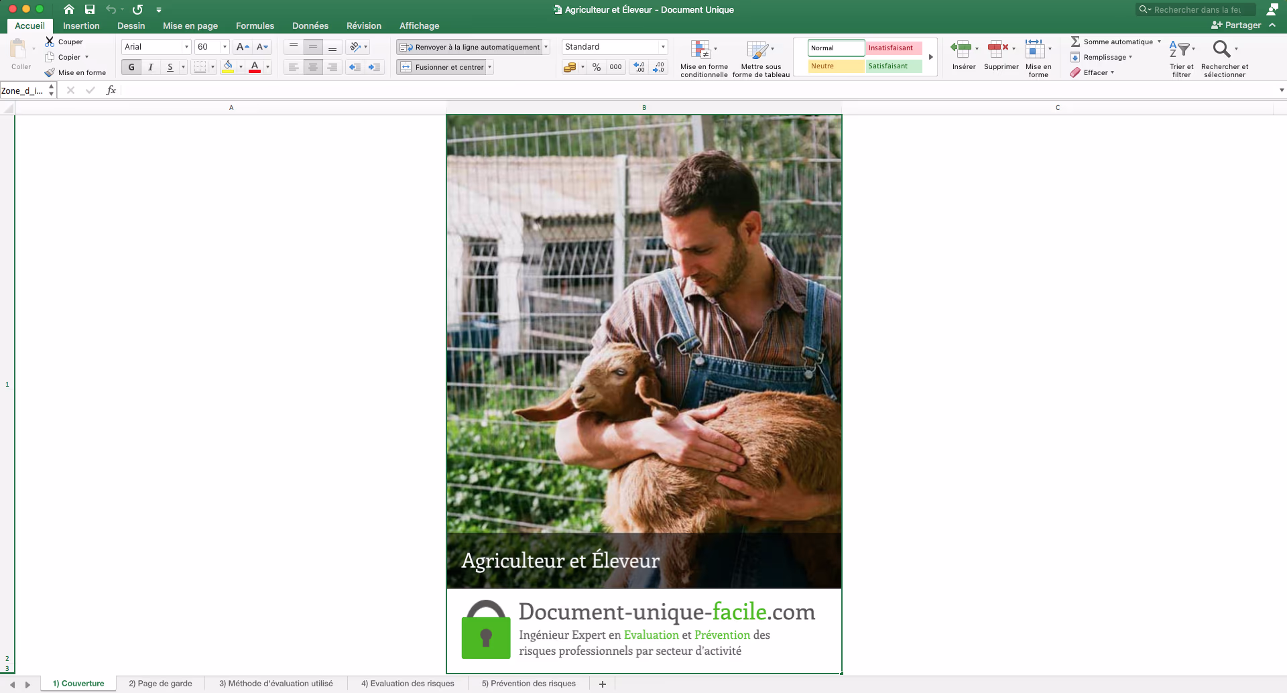Add a new sheet with plus button
1287x693 pixels.
(603, 684)
